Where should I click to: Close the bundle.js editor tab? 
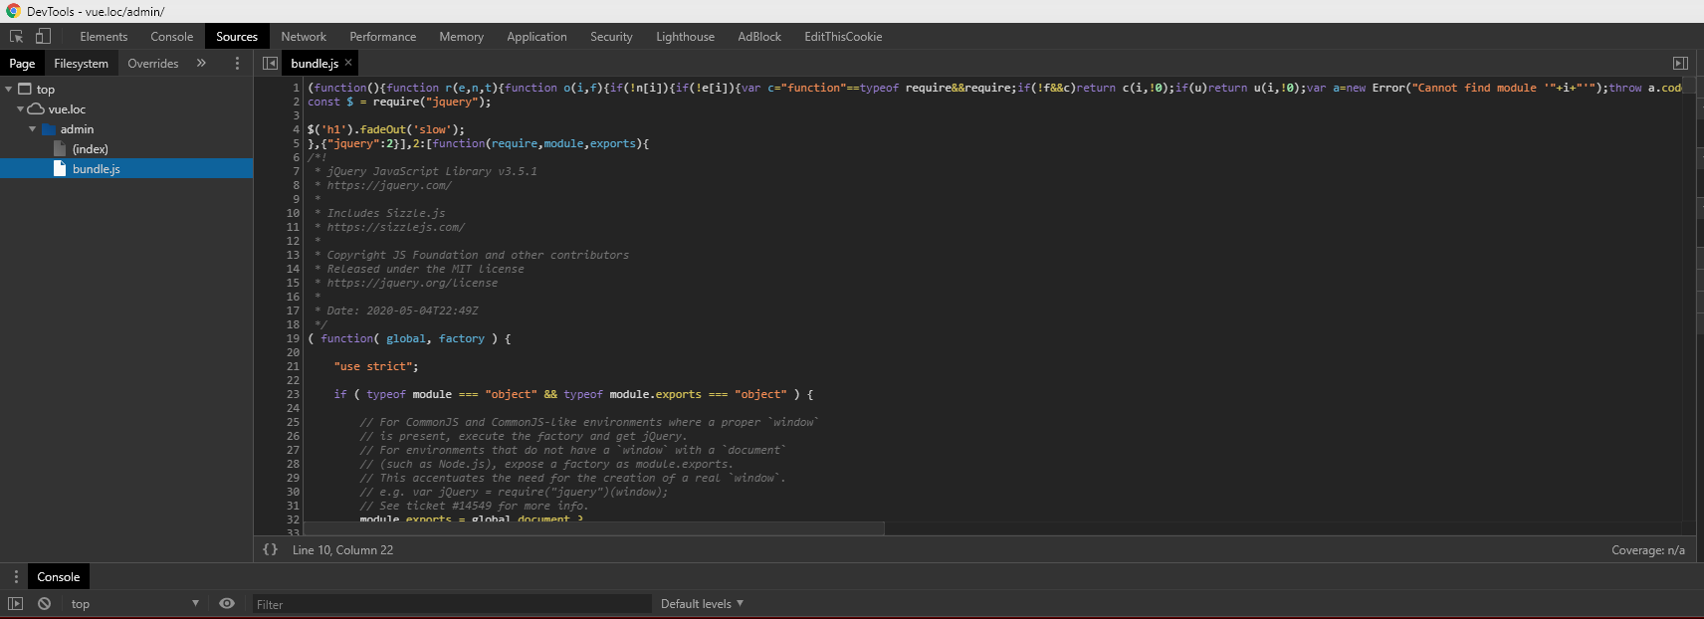(x=348, y=63)
